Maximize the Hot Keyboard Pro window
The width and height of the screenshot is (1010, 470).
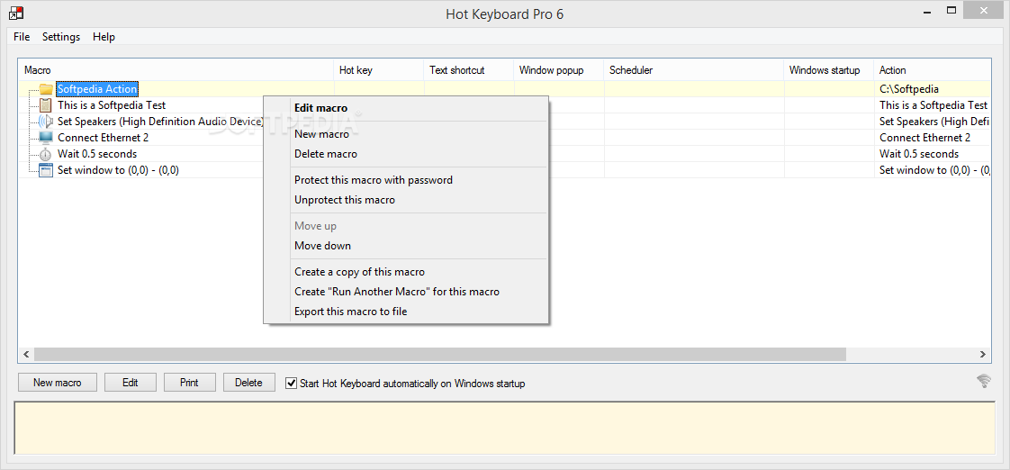coord(951,10)
